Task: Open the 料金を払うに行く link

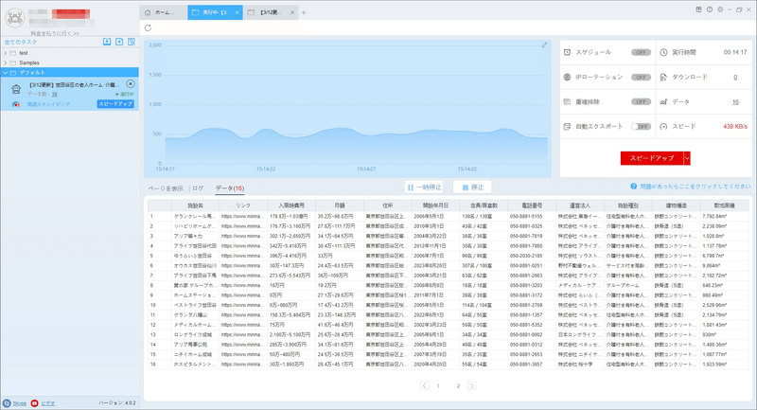Action: point(55,33)
